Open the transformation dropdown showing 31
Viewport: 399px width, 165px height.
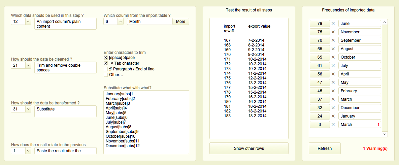click(28, 109)
